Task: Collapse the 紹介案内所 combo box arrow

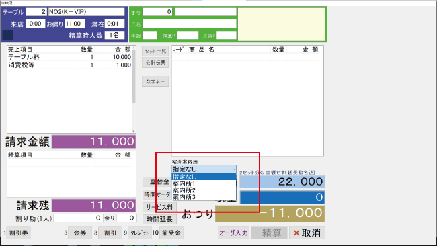Action: pos(233,169)
